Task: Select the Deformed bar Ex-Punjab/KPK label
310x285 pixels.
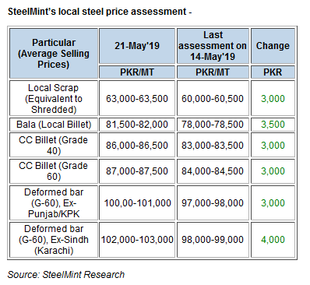Action: pos(54,202)
